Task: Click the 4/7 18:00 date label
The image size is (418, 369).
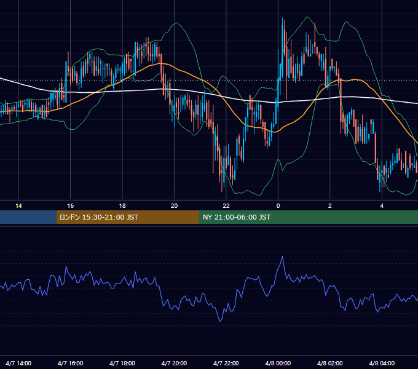Action: click(122, 363)
